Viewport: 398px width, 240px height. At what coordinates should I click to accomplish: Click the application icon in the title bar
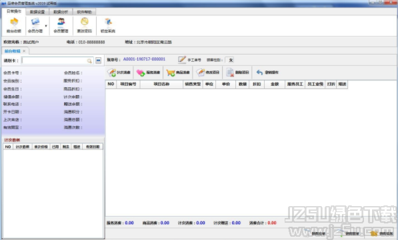[3, 3]
